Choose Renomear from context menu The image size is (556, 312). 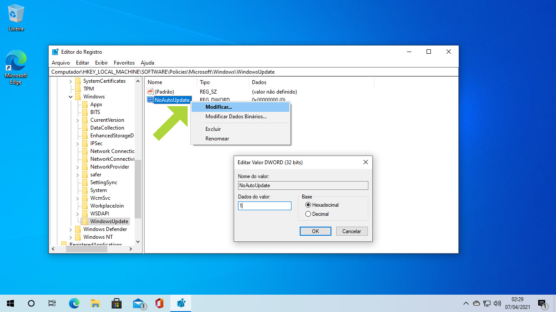240,139
